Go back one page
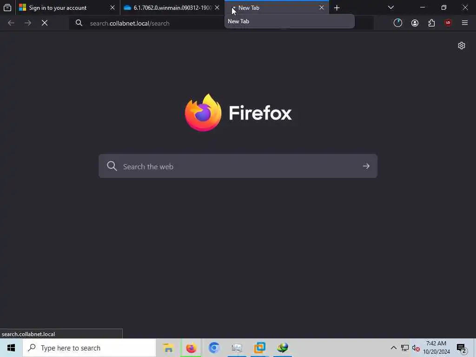 [11, 23]
